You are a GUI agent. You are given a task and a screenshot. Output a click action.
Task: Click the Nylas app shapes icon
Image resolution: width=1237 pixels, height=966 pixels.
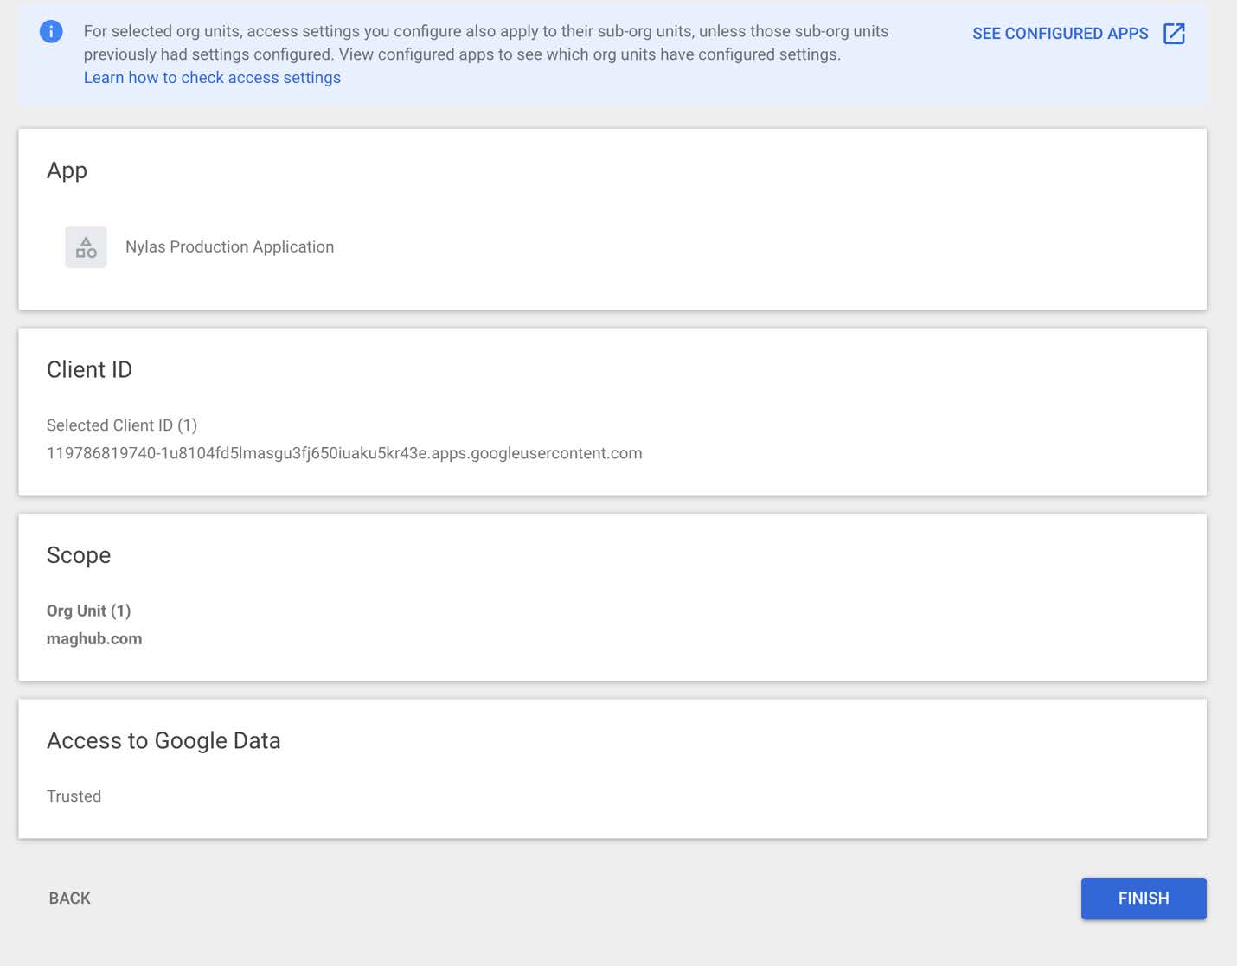pos(86,247)
